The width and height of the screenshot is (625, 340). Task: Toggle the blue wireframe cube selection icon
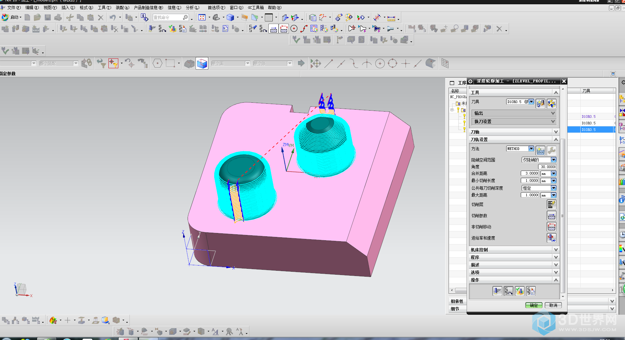202,63
